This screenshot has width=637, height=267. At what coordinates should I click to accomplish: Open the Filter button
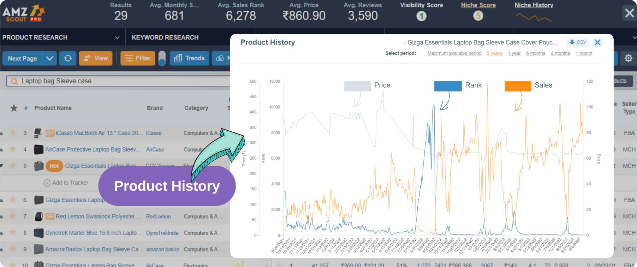pos(138,58)
